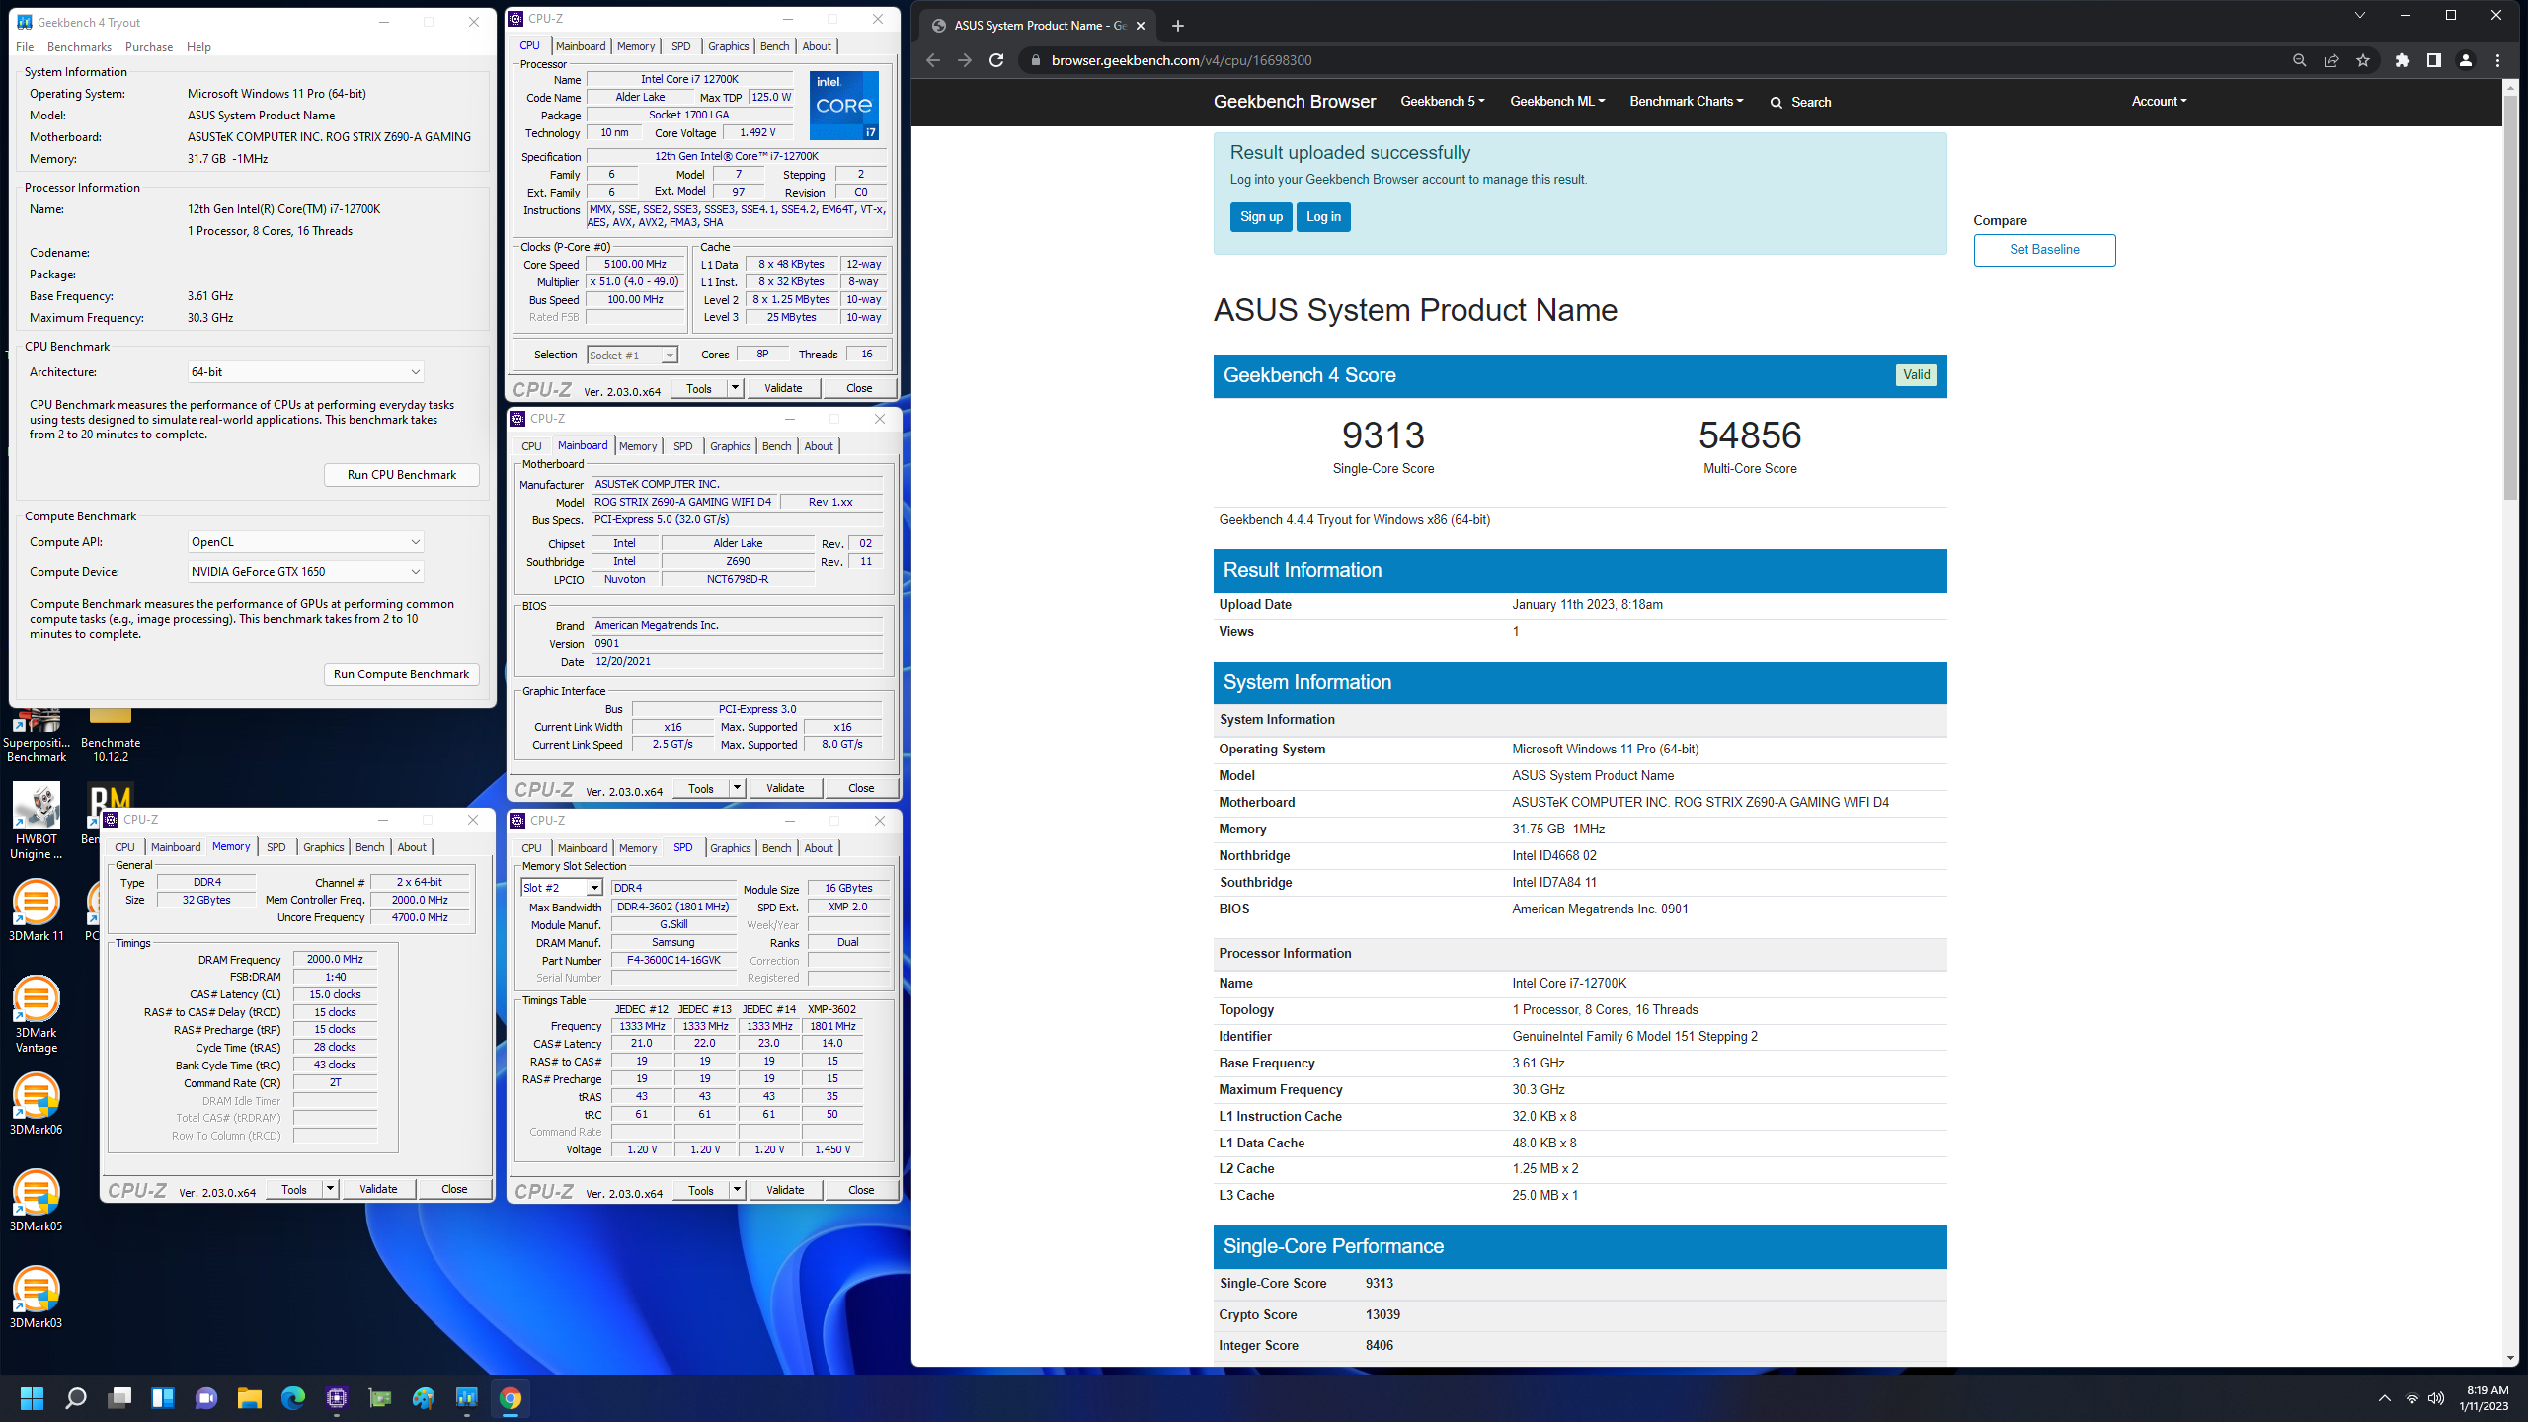The width and height of the screenshot is (2528, 1422).
Task: Click Set Baseline under Compare
Action: pyautogui.click(x=2044, y=250)
